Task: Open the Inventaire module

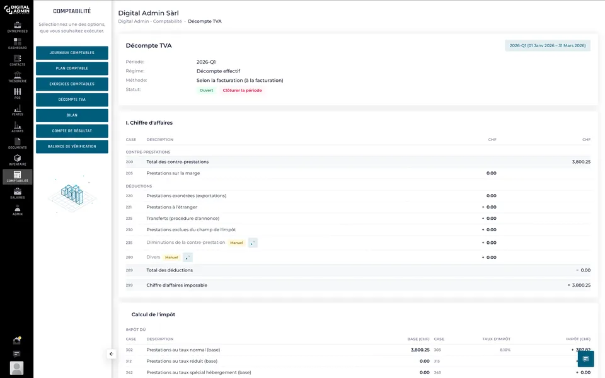Action: (18, 160)
